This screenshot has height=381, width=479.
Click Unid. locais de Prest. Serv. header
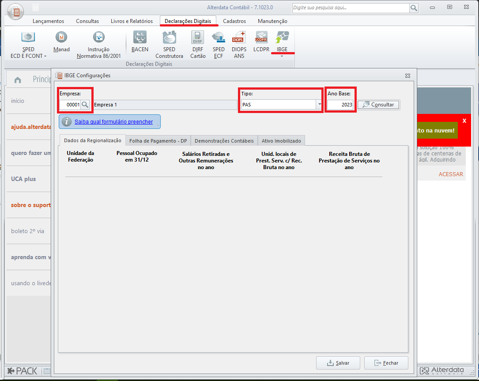279,161
